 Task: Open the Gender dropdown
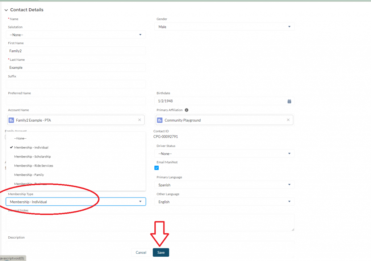click(225, 27)
